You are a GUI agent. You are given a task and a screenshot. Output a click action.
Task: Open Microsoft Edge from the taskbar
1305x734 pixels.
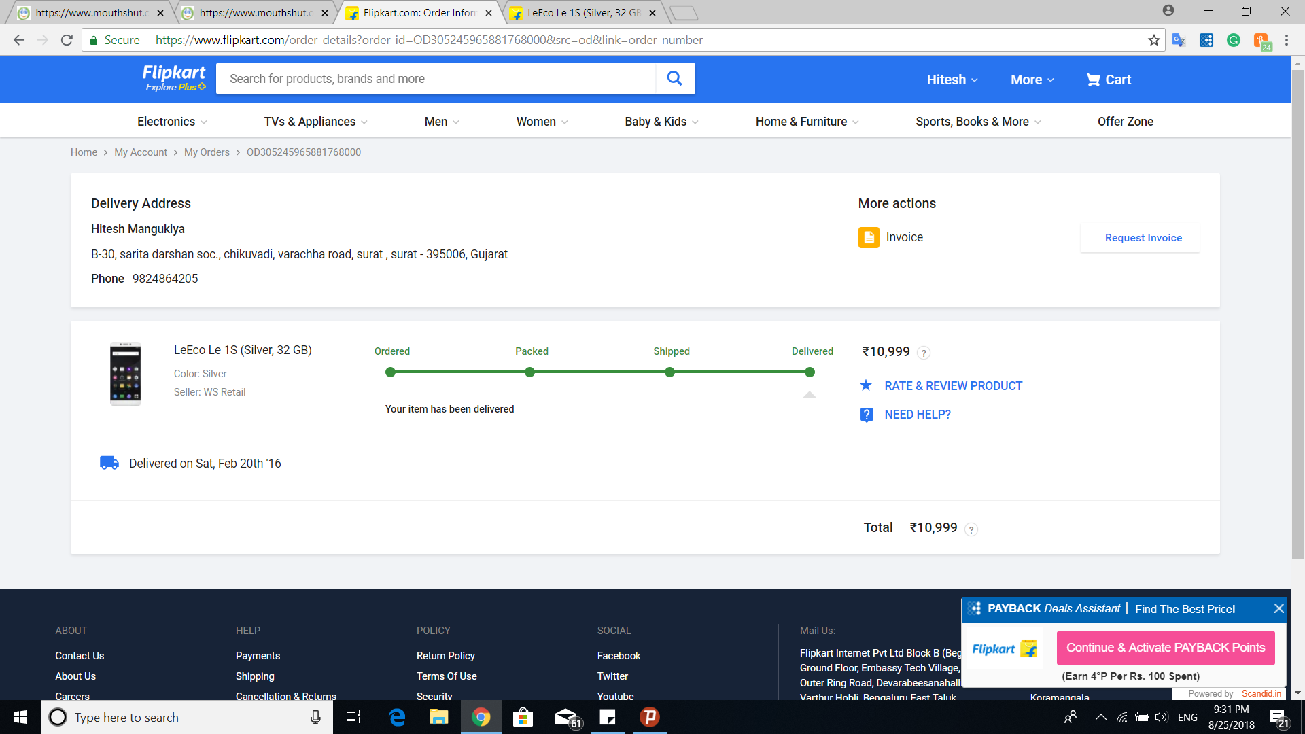point(397,717)
